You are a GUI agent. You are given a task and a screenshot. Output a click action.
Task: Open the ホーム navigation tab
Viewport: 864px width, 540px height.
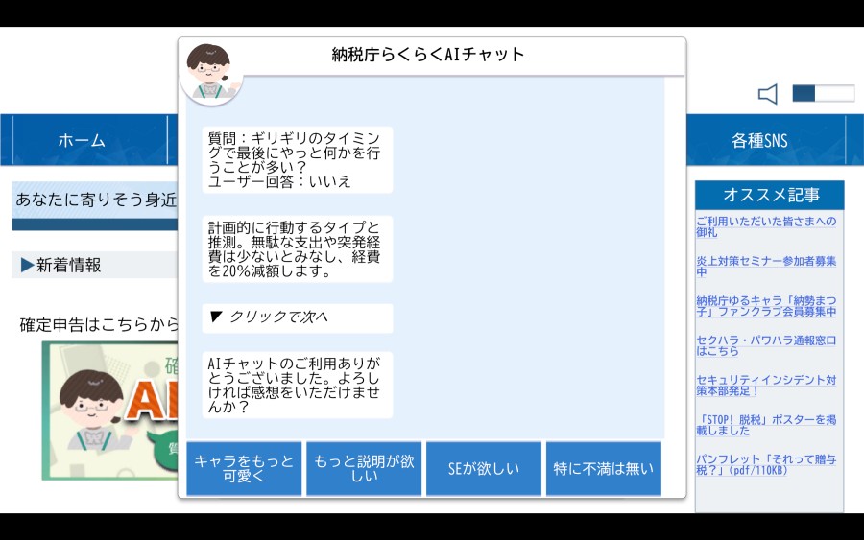coord(83,141)
